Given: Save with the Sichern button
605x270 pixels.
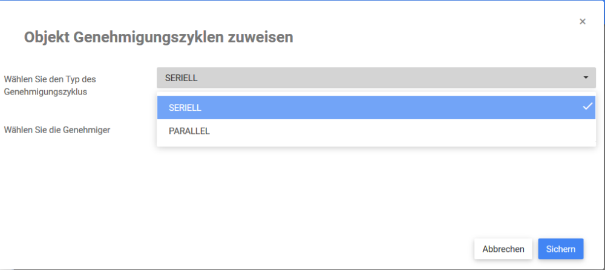Looking at the screenshot, I should (560, 249).
